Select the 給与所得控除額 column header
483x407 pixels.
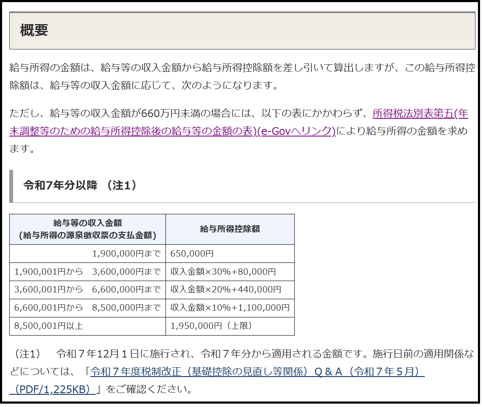pyautogui.click(x=230, y=229)
